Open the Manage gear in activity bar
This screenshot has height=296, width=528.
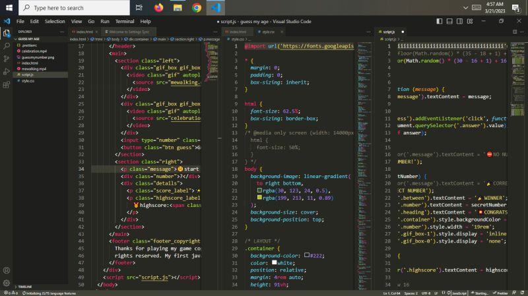7,283
